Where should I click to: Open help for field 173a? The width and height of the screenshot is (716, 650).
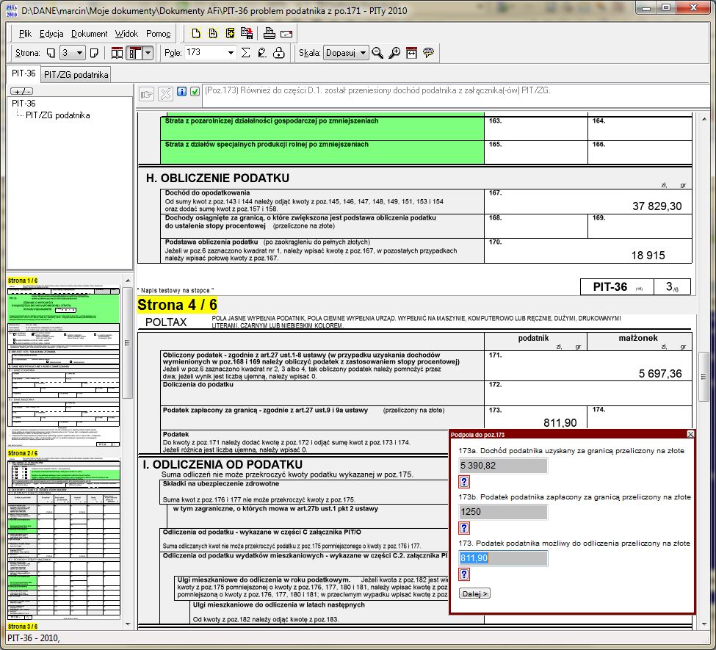point(464,482)
